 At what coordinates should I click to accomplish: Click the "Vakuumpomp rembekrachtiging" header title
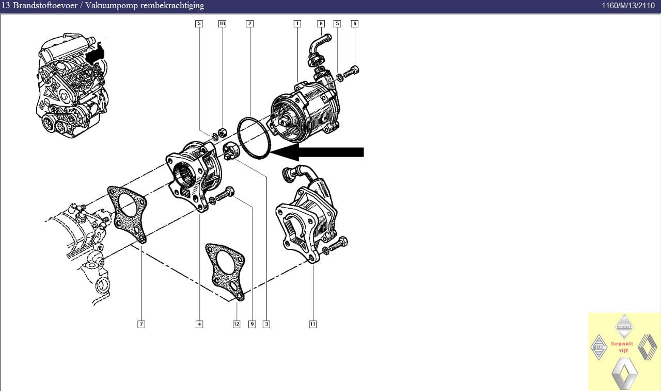145,6
